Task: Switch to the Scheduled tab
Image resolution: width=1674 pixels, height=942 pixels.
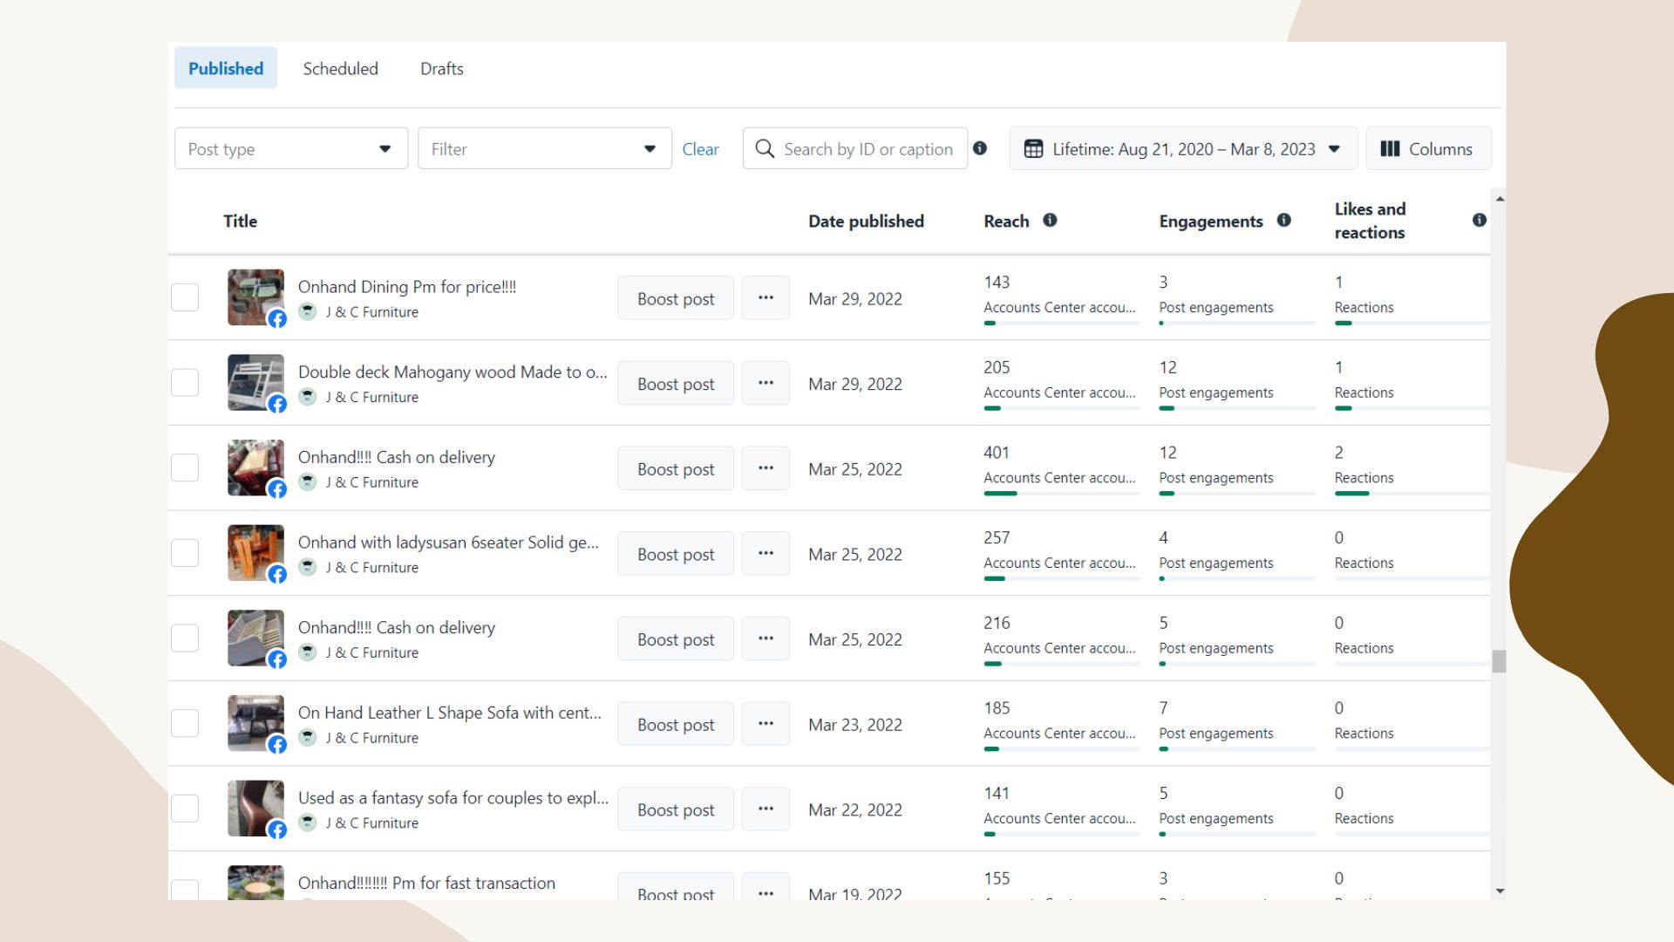Action: [x=340, y=69]
